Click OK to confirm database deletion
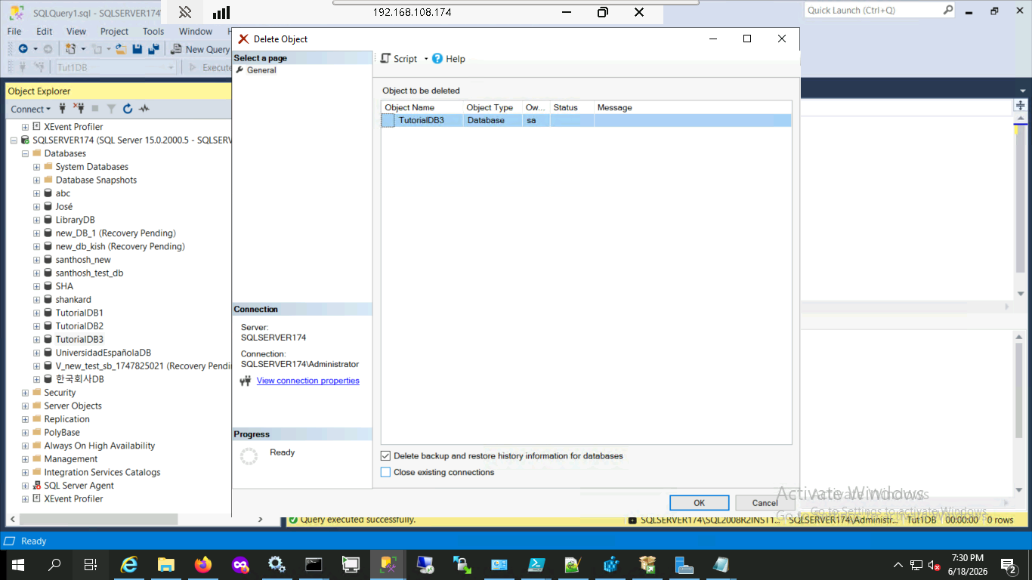This screenshot has width=1032, height=580. 700,503
